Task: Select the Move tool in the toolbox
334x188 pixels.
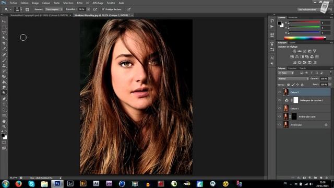Action: tap(4, 21)
